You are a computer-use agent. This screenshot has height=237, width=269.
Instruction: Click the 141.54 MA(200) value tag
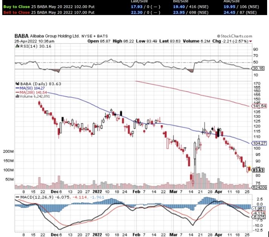click(x=258, y=106)
